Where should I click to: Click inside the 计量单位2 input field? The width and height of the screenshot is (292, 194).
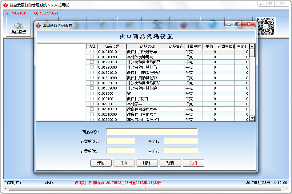click(x=120, y=151)
